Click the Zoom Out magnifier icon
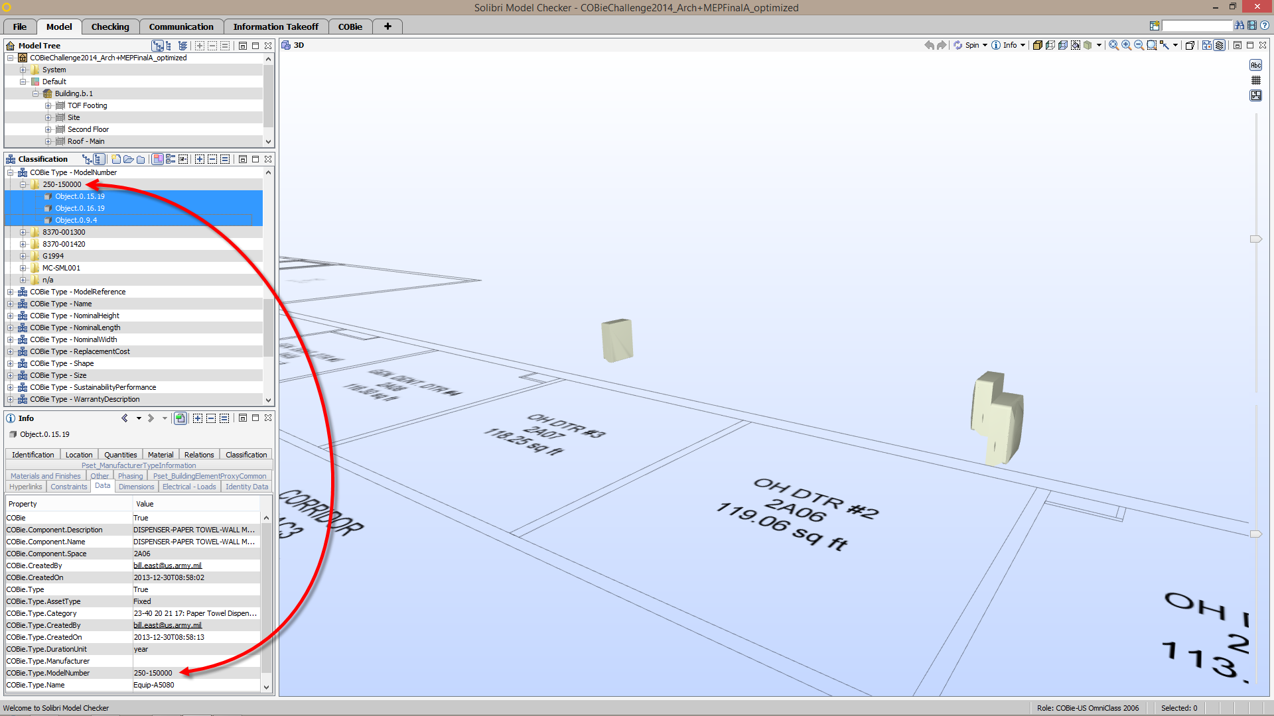This screenshot has height=716, width=1274. tap(1139, 45)
